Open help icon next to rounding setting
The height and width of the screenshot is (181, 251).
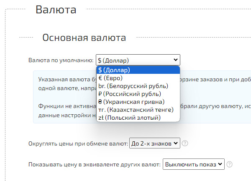[x=185, y=143]
